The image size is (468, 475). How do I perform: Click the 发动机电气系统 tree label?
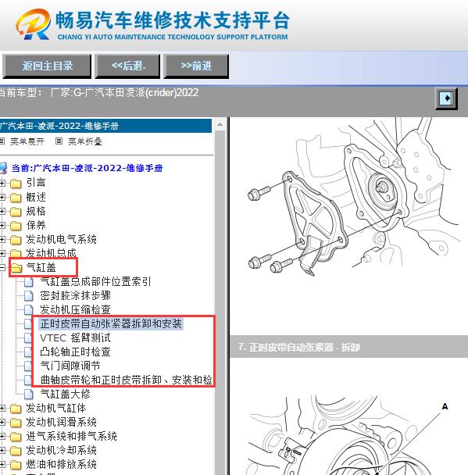point(61,239)
